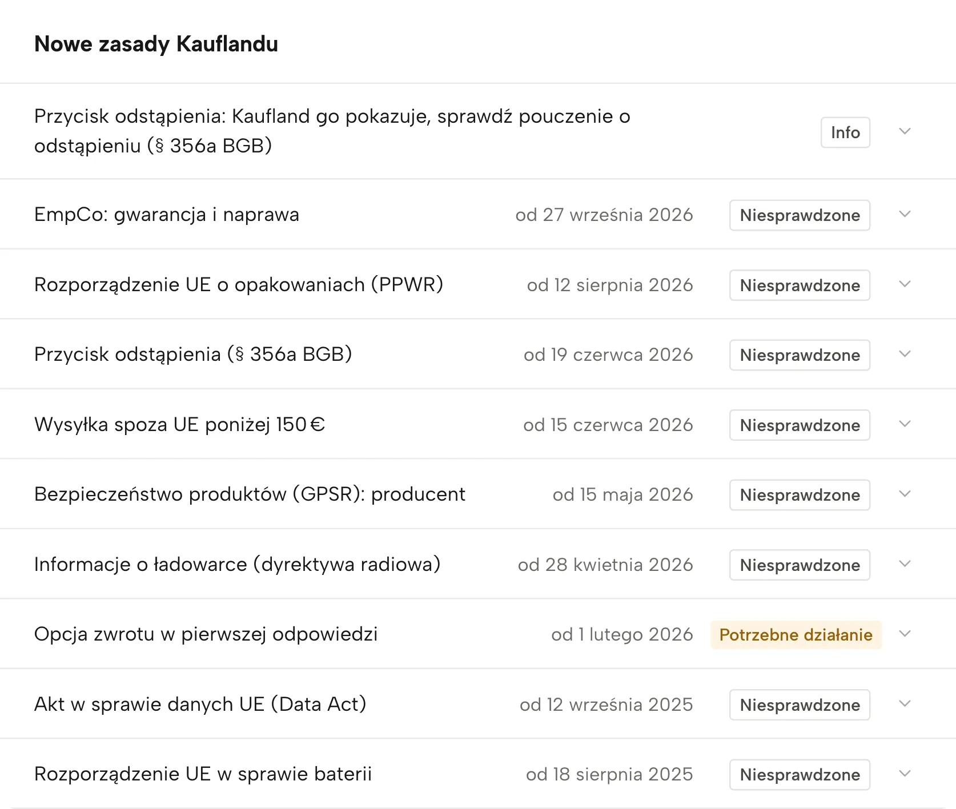
Task: Click the date od 15 czerwca 2026
Action: click(x=608, y=425)
